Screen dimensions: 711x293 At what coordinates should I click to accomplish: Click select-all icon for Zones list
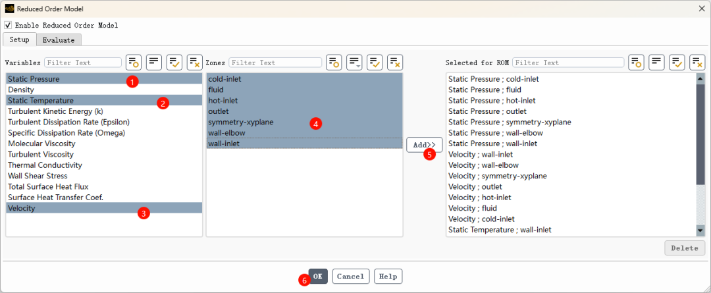(x=375, y=63)
